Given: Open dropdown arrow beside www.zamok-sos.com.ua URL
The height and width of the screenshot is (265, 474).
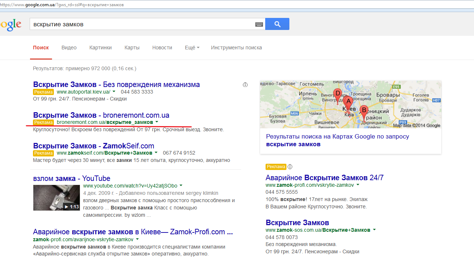Looking at the screenshot, I should 374,230.
